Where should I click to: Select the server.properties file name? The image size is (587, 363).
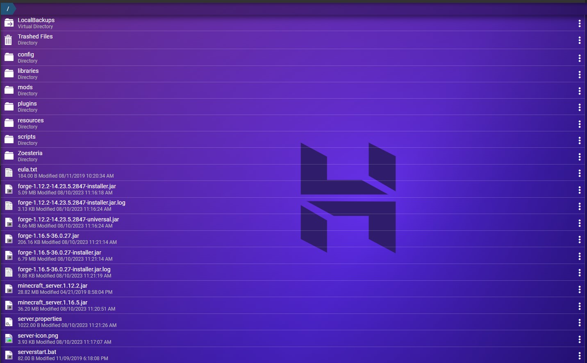point(40,319)
